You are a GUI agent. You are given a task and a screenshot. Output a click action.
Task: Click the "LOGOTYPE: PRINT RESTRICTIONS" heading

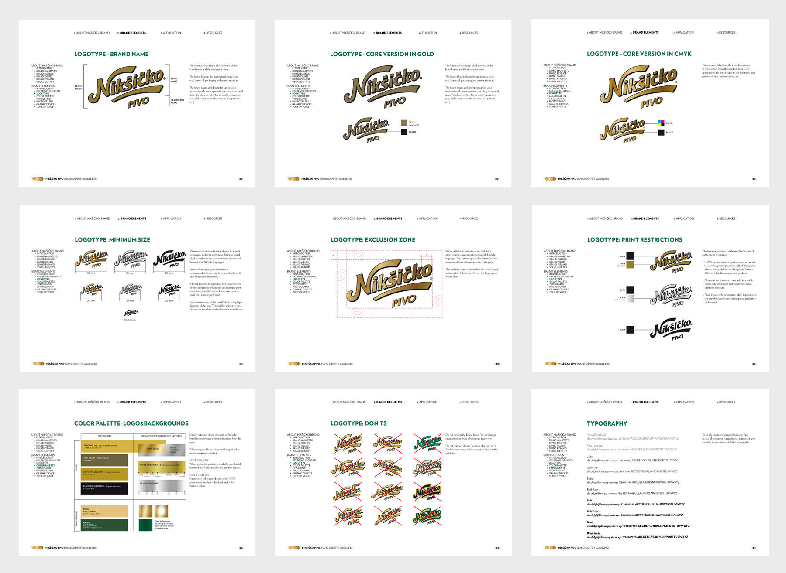[x=634, y=240]
